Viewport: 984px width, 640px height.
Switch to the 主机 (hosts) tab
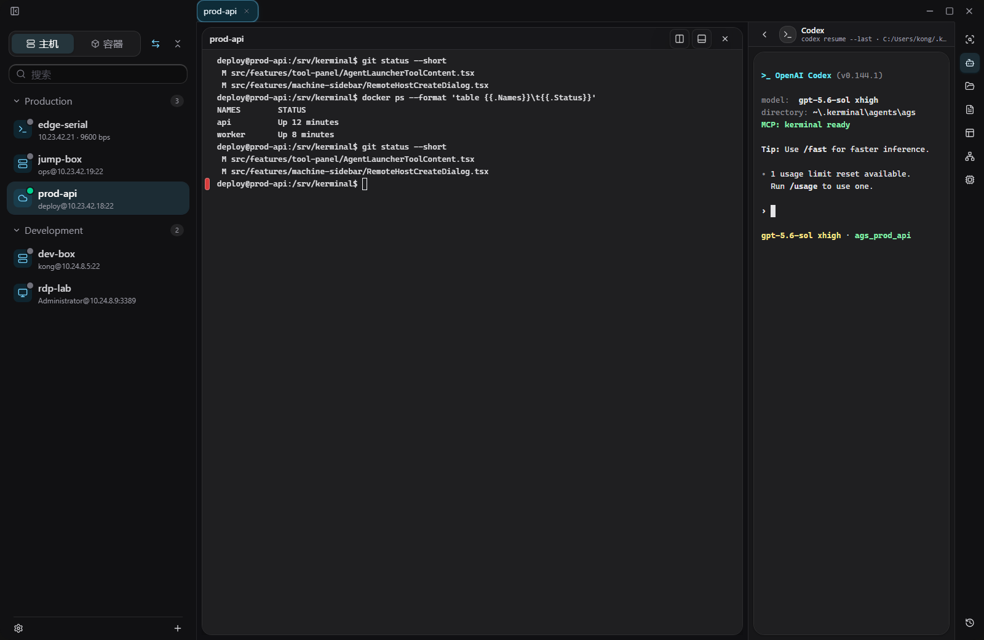(42, 44)
